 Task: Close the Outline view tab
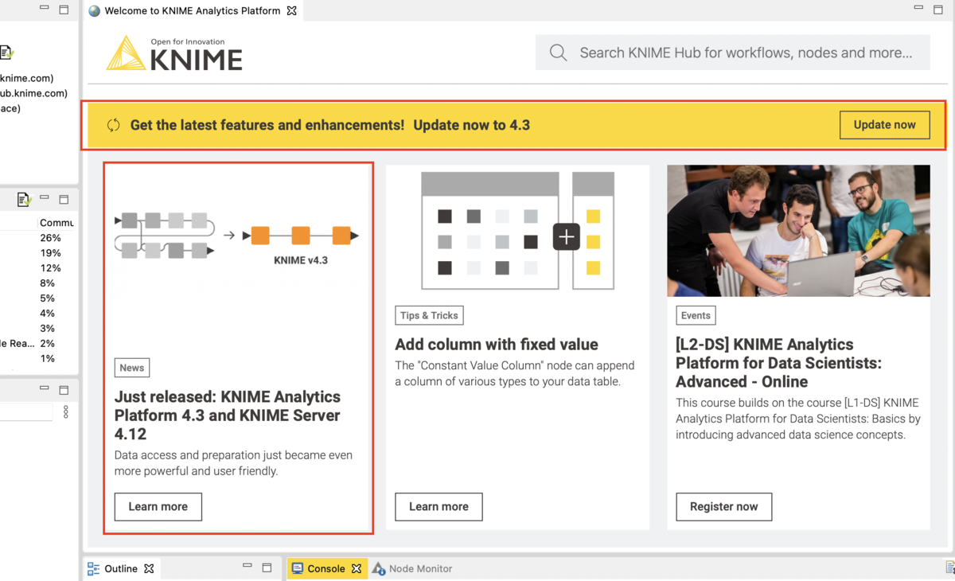149,568
